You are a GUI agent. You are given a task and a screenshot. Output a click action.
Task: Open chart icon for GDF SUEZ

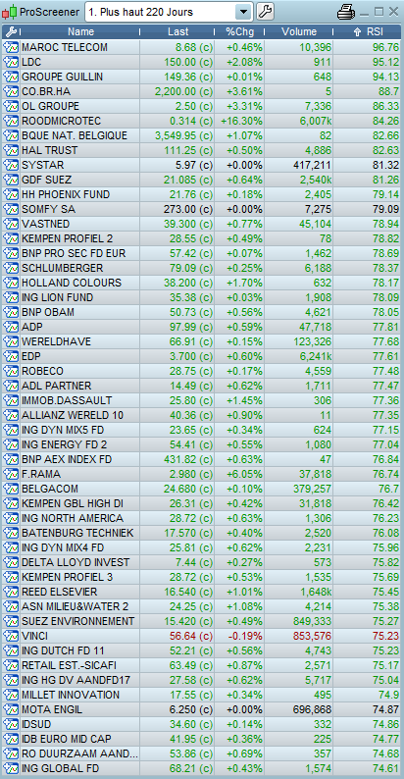point(11,180)
